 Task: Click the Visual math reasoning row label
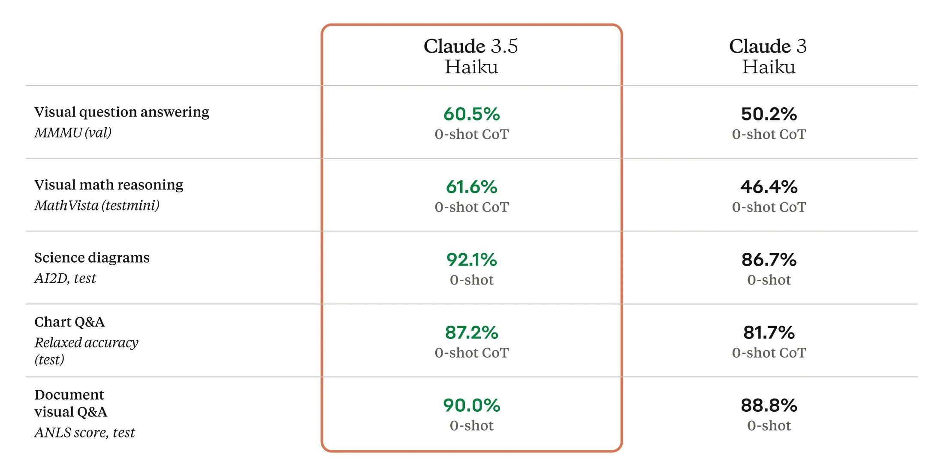pyautogui.click(x=109, y=185)
